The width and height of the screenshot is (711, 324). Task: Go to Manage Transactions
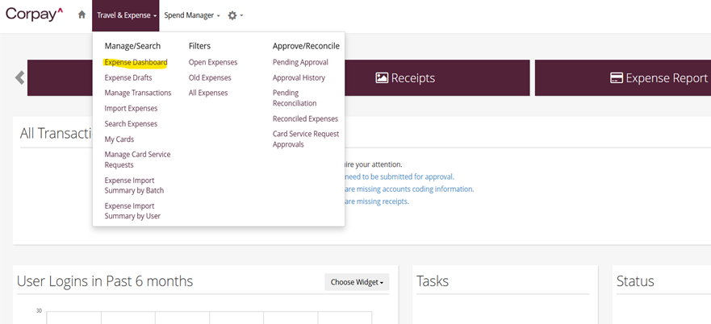coord(138,93)
